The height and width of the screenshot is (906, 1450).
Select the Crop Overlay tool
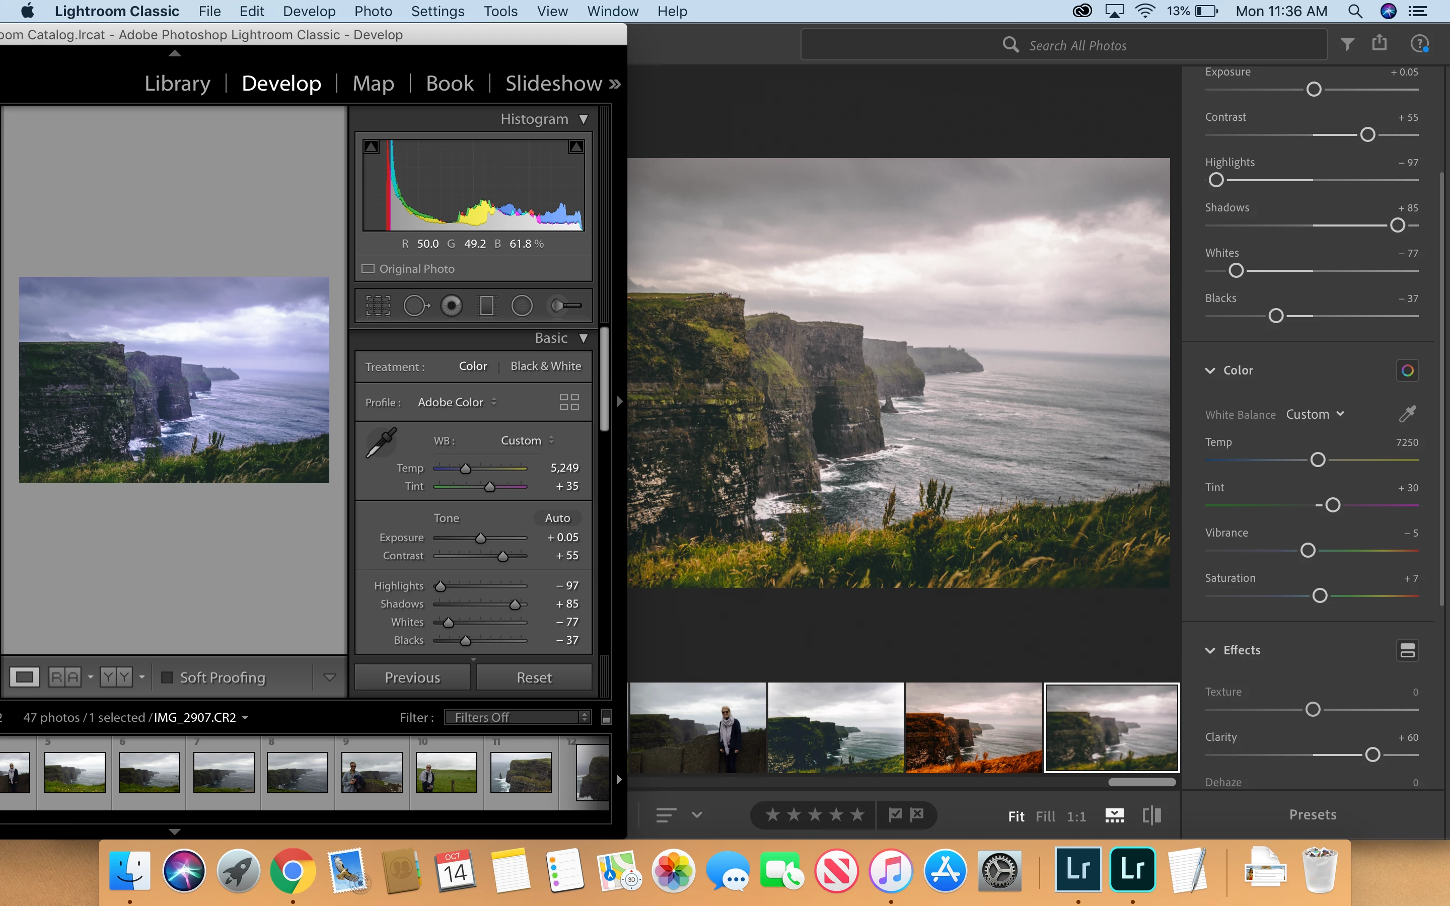[378, 306]
